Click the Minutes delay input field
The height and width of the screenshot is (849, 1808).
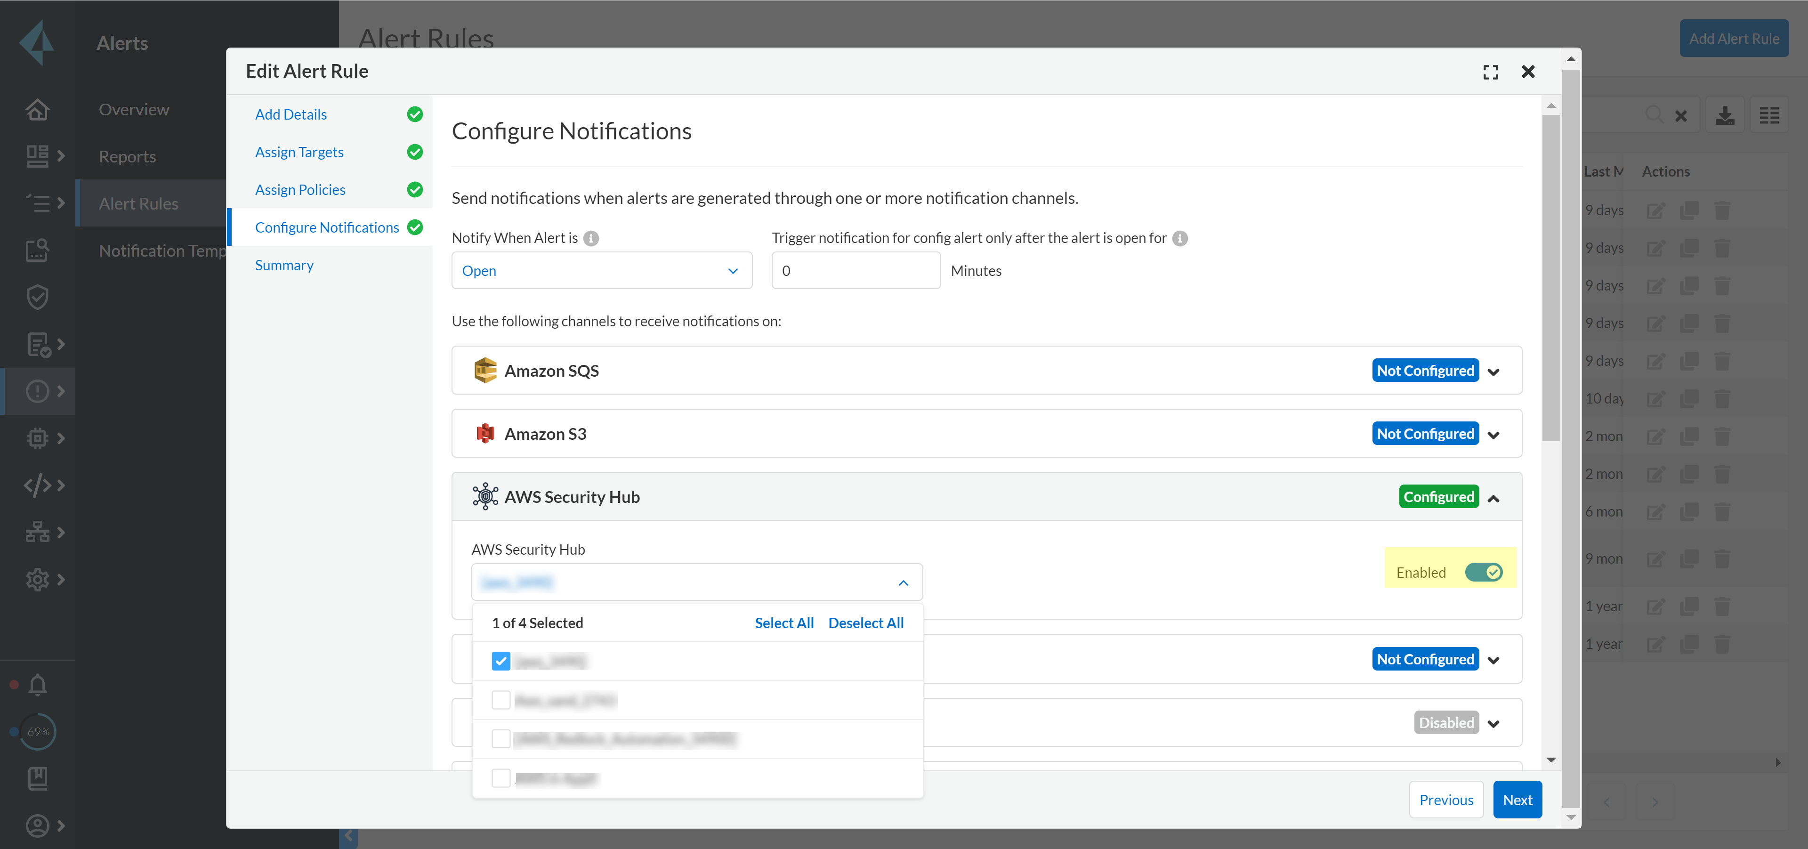tap(856, 271)
